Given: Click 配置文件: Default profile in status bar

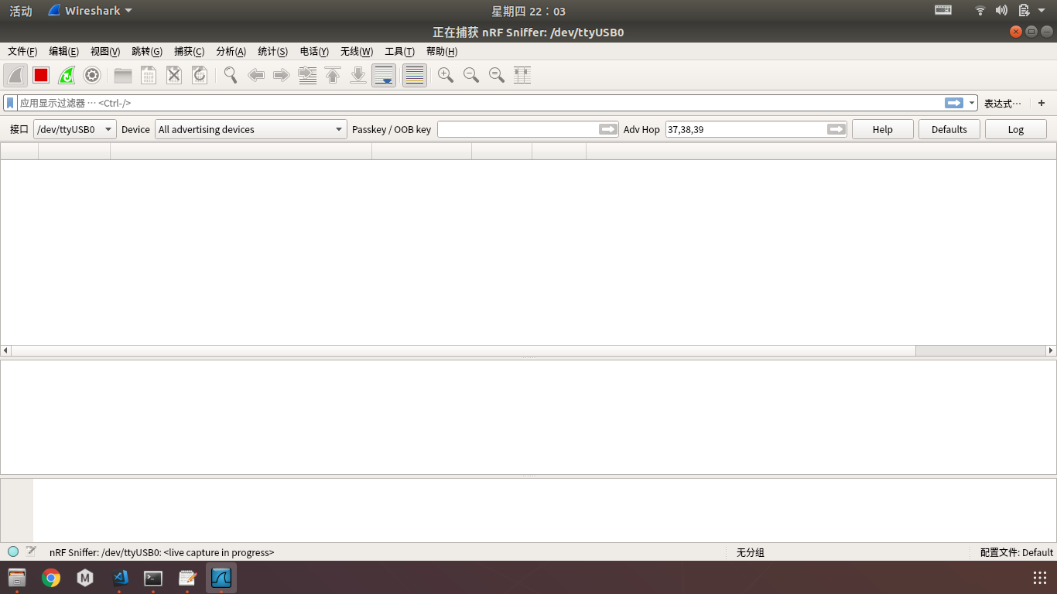Looking at the screenshot, I should 1016,552.
